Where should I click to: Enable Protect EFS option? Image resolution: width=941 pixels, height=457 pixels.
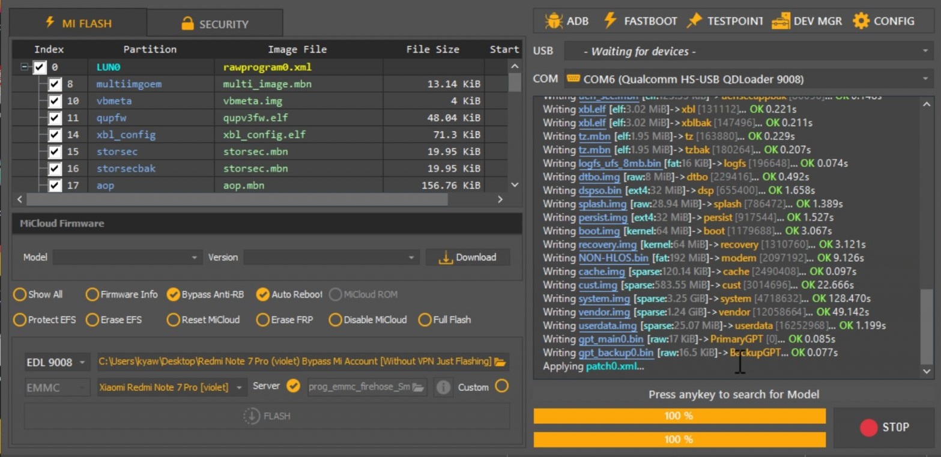[20, 319]
